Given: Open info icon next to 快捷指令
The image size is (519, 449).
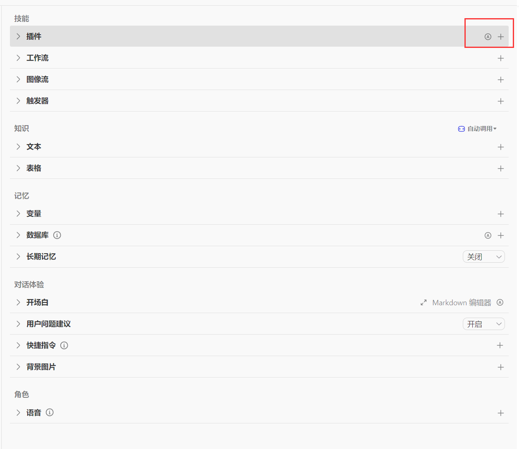Looking at the screenshot, I should pyautogui.click(x=64, y=345).
